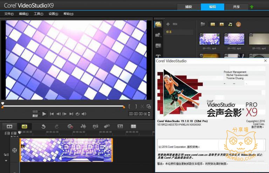Open the 设置(S) menu
The width and height of the screenshot is (269, 173).
click(53, 14)
